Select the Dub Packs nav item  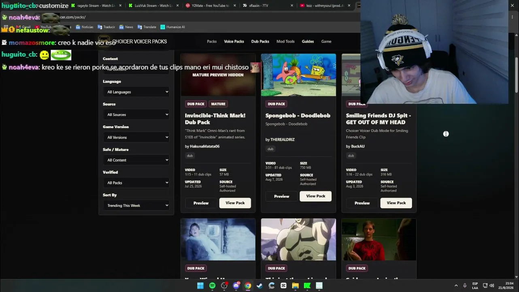pos(260,41)
